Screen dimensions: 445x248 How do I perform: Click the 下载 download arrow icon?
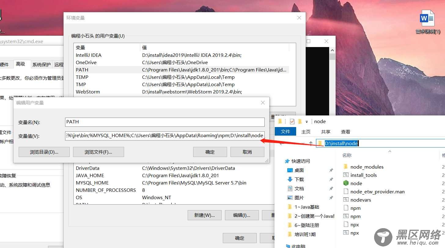[290, 179]
